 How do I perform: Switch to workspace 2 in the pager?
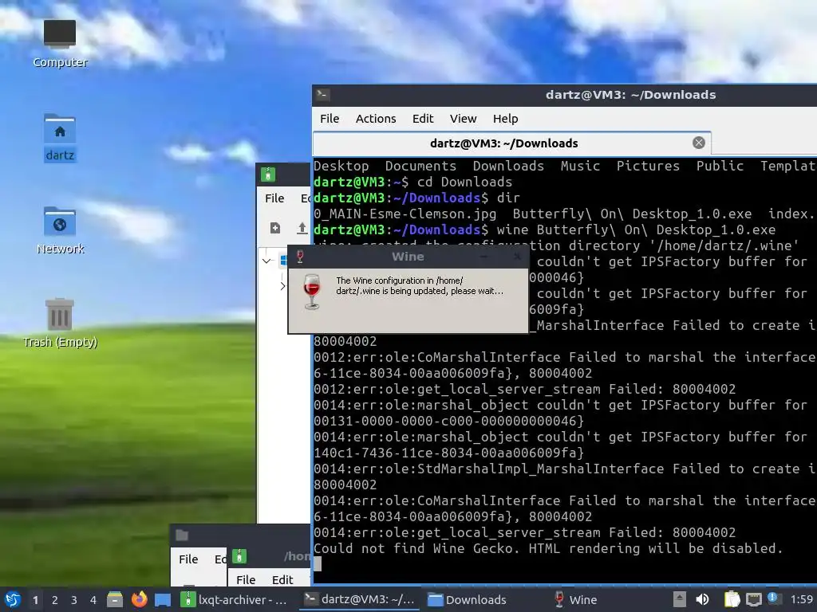pyautogui.click(x=55, y=600)
